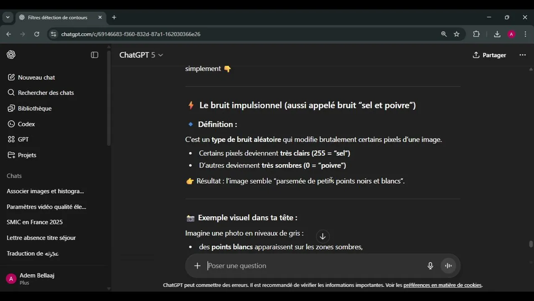This screenshot has width=534, height=301.
Task: Start voice mode with the waveform icon
Action: click(x=448, y=266)
